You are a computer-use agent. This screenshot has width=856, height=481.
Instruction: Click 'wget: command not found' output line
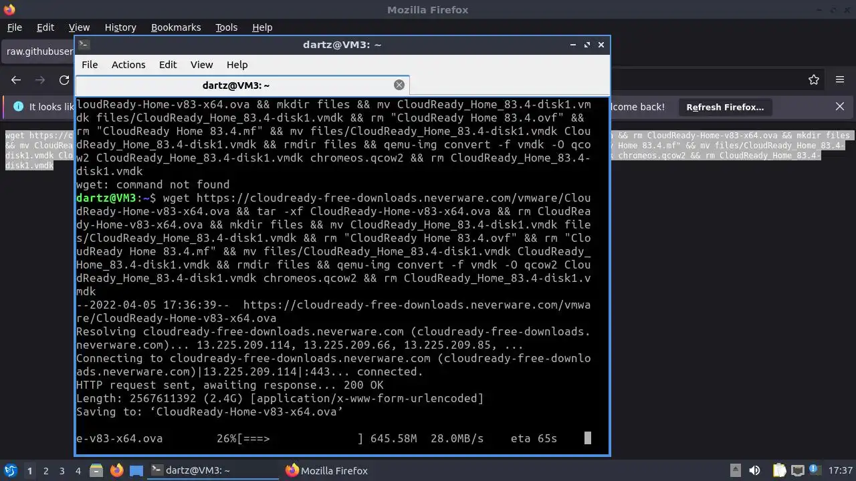[153, 184]
